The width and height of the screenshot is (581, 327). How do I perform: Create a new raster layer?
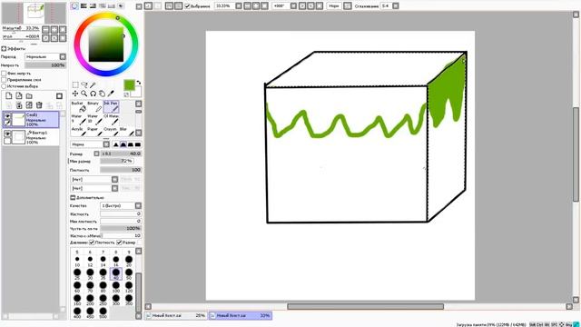pos(8,96)
